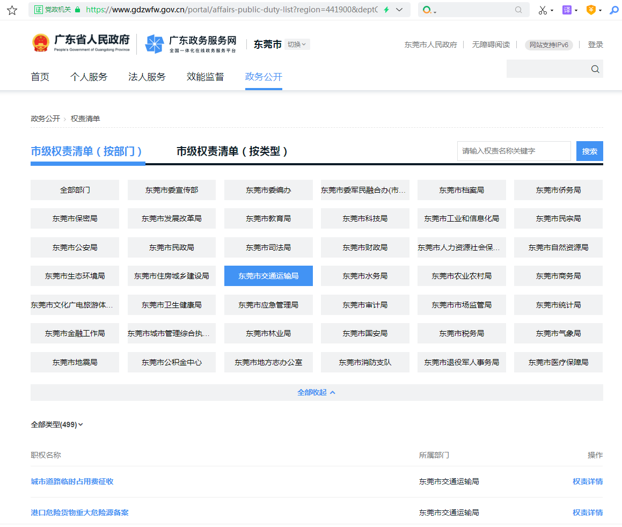
Task: Select 东莞市发展改革局 department
Action: [171, 218]
